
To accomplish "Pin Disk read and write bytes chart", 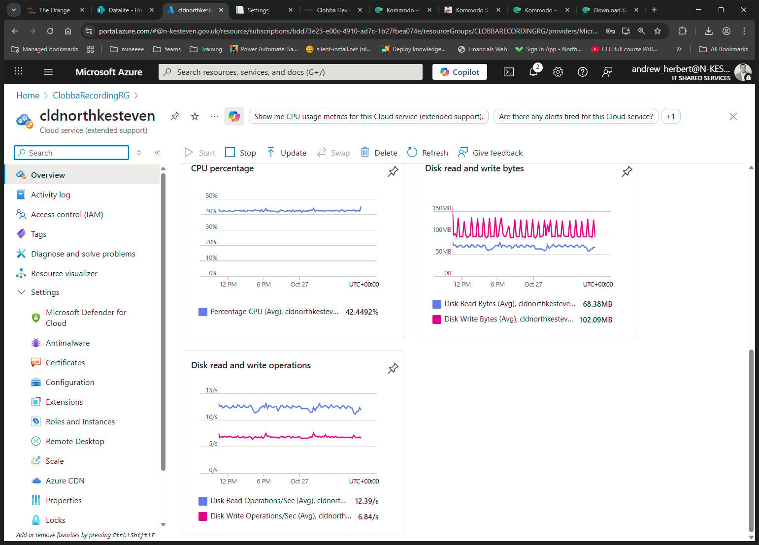I will pos(627,172).
